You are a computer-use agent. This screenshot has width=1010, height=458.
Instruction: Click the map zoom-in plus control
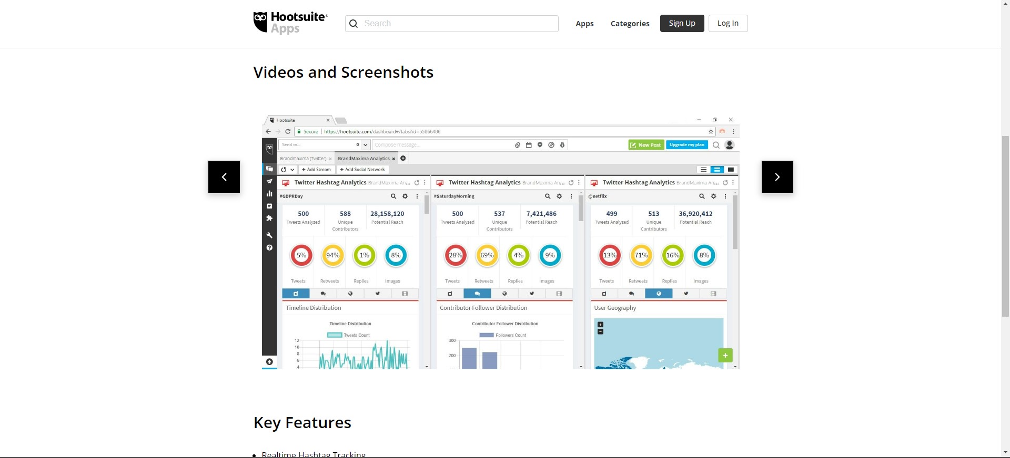[x=601, y=325]
